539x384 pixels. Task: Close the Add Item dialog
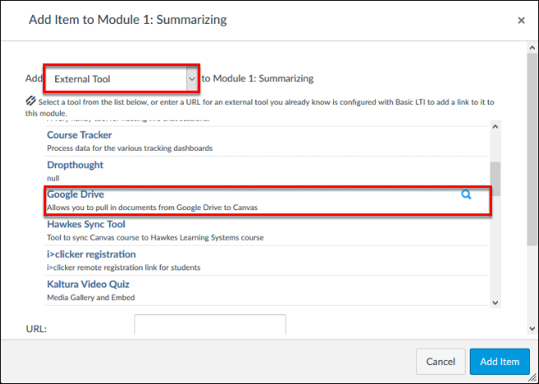521,21
